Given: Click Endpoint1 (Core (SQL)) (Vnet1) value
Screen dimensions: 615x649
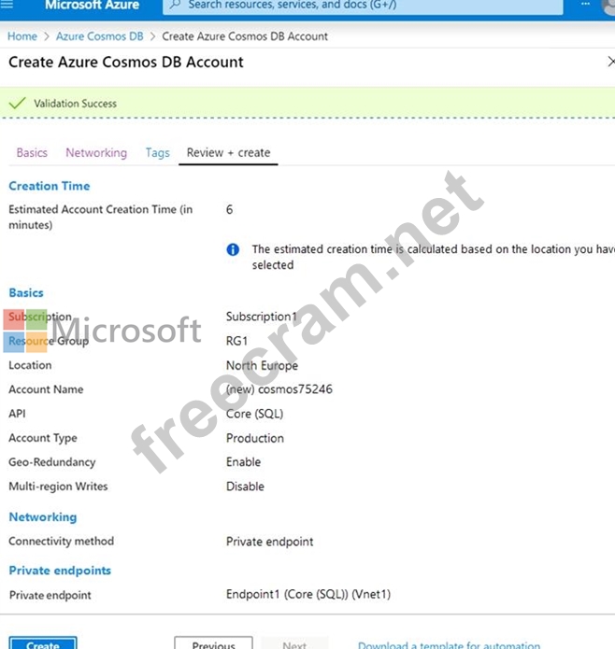Looking at the screenshot, I should pyautogui.click(x=308, y=595).
